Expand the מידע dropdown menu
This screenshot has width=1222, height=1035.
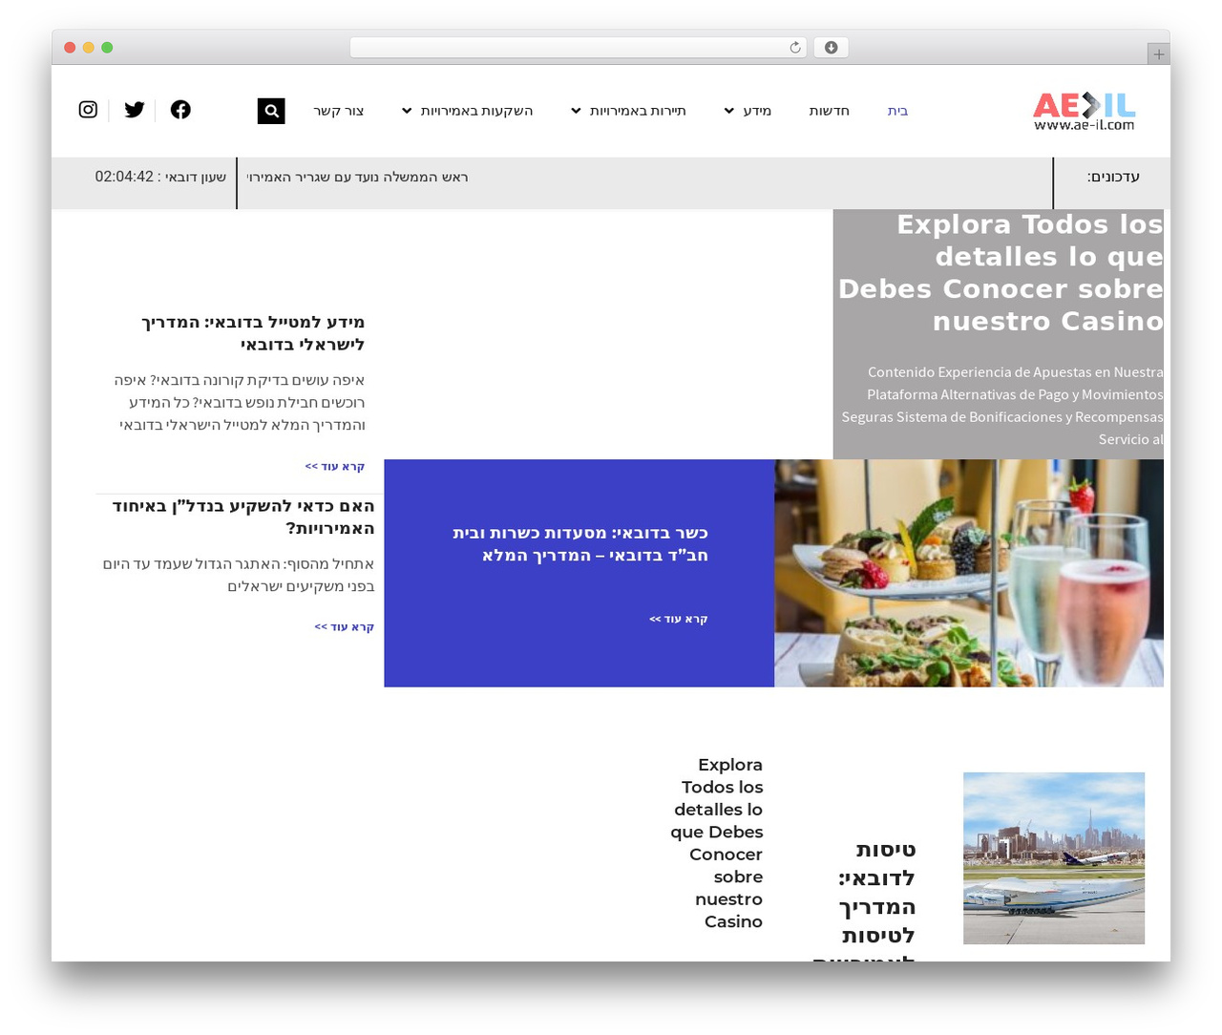748,111
